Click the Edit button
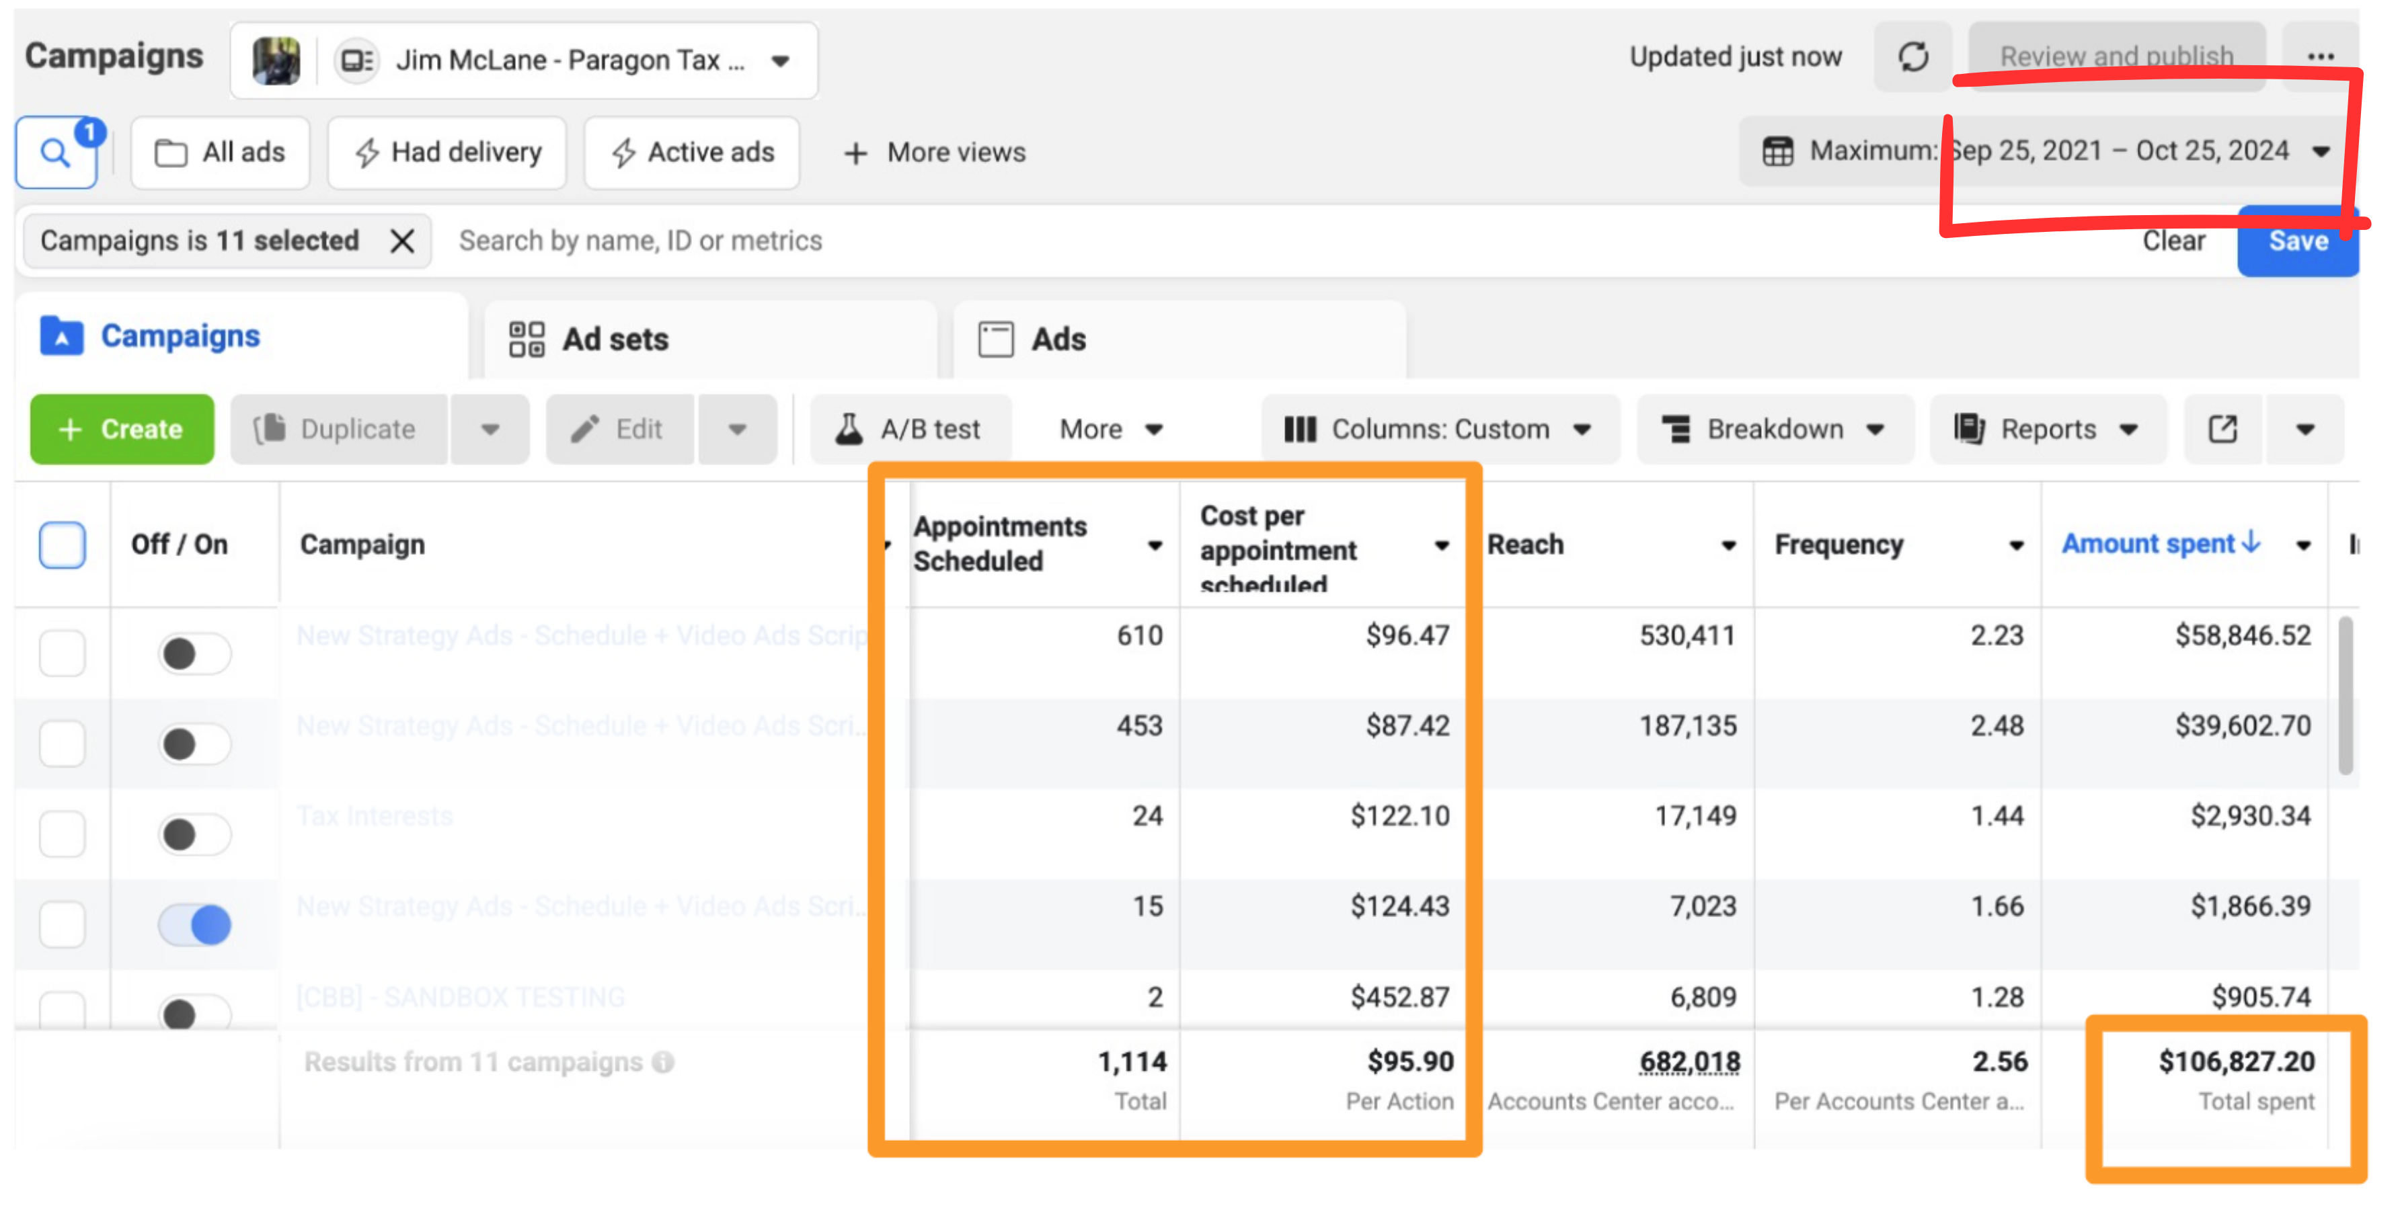The height and width of the screenshot is (1206, 2400). (x=621, y=430)
